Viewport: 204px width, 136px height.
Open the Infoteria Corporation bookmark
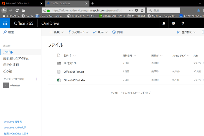[x=50, y=16]
